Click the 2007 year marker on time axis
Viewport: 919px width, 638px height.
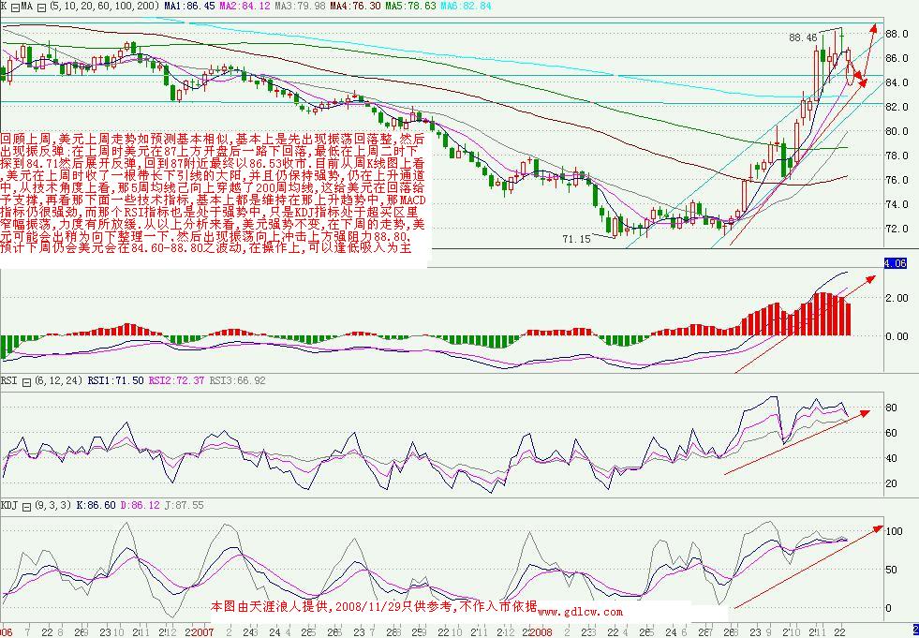[x=202, y=633]
